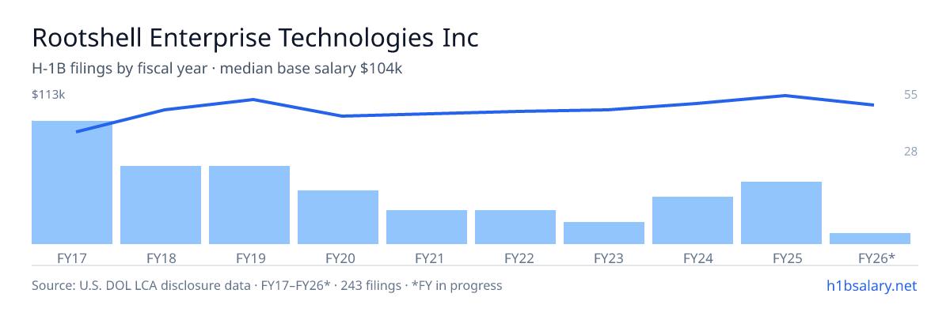The width and height of the screenshot is (950, 316).
Task: Click the median base salary subtitle
Action: 311,69
